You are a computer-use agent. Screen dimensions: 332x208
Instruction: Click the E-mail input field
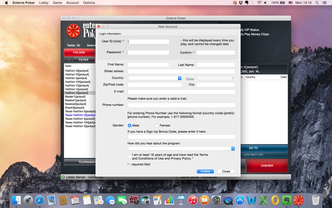pos(181,92)
